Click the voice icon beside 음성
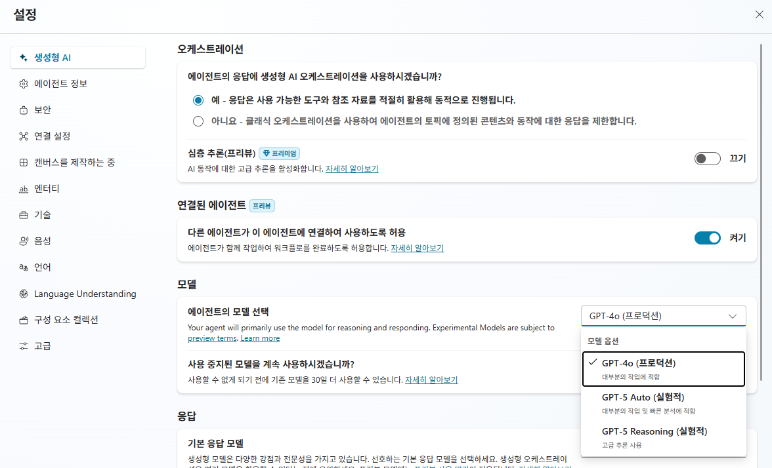 click(23, 241)
